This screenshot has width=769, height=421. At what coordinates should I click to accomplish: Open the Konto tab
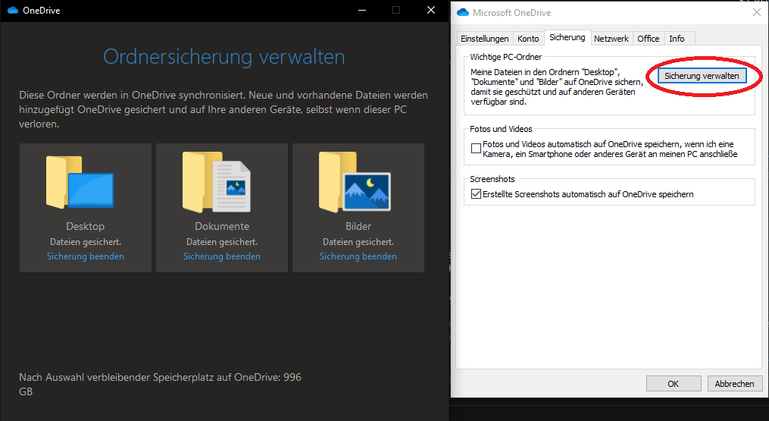click(528, 39)
